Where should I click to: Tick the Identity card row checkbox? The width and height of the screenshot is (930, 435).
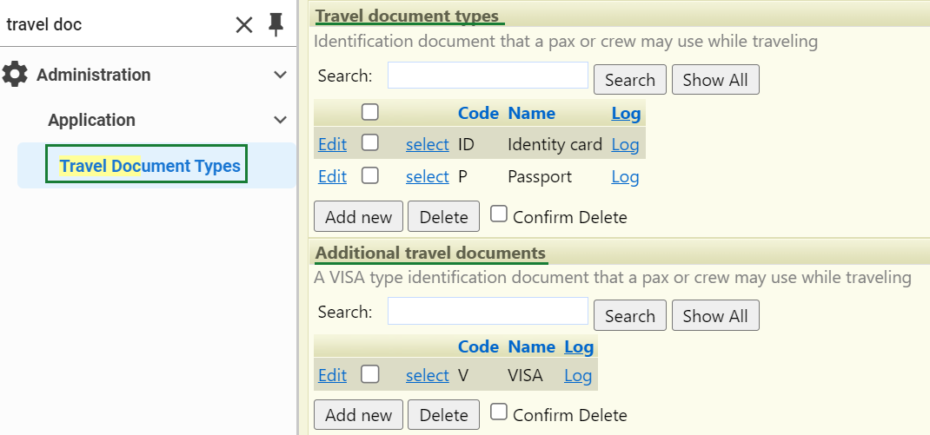click(370, 142)
